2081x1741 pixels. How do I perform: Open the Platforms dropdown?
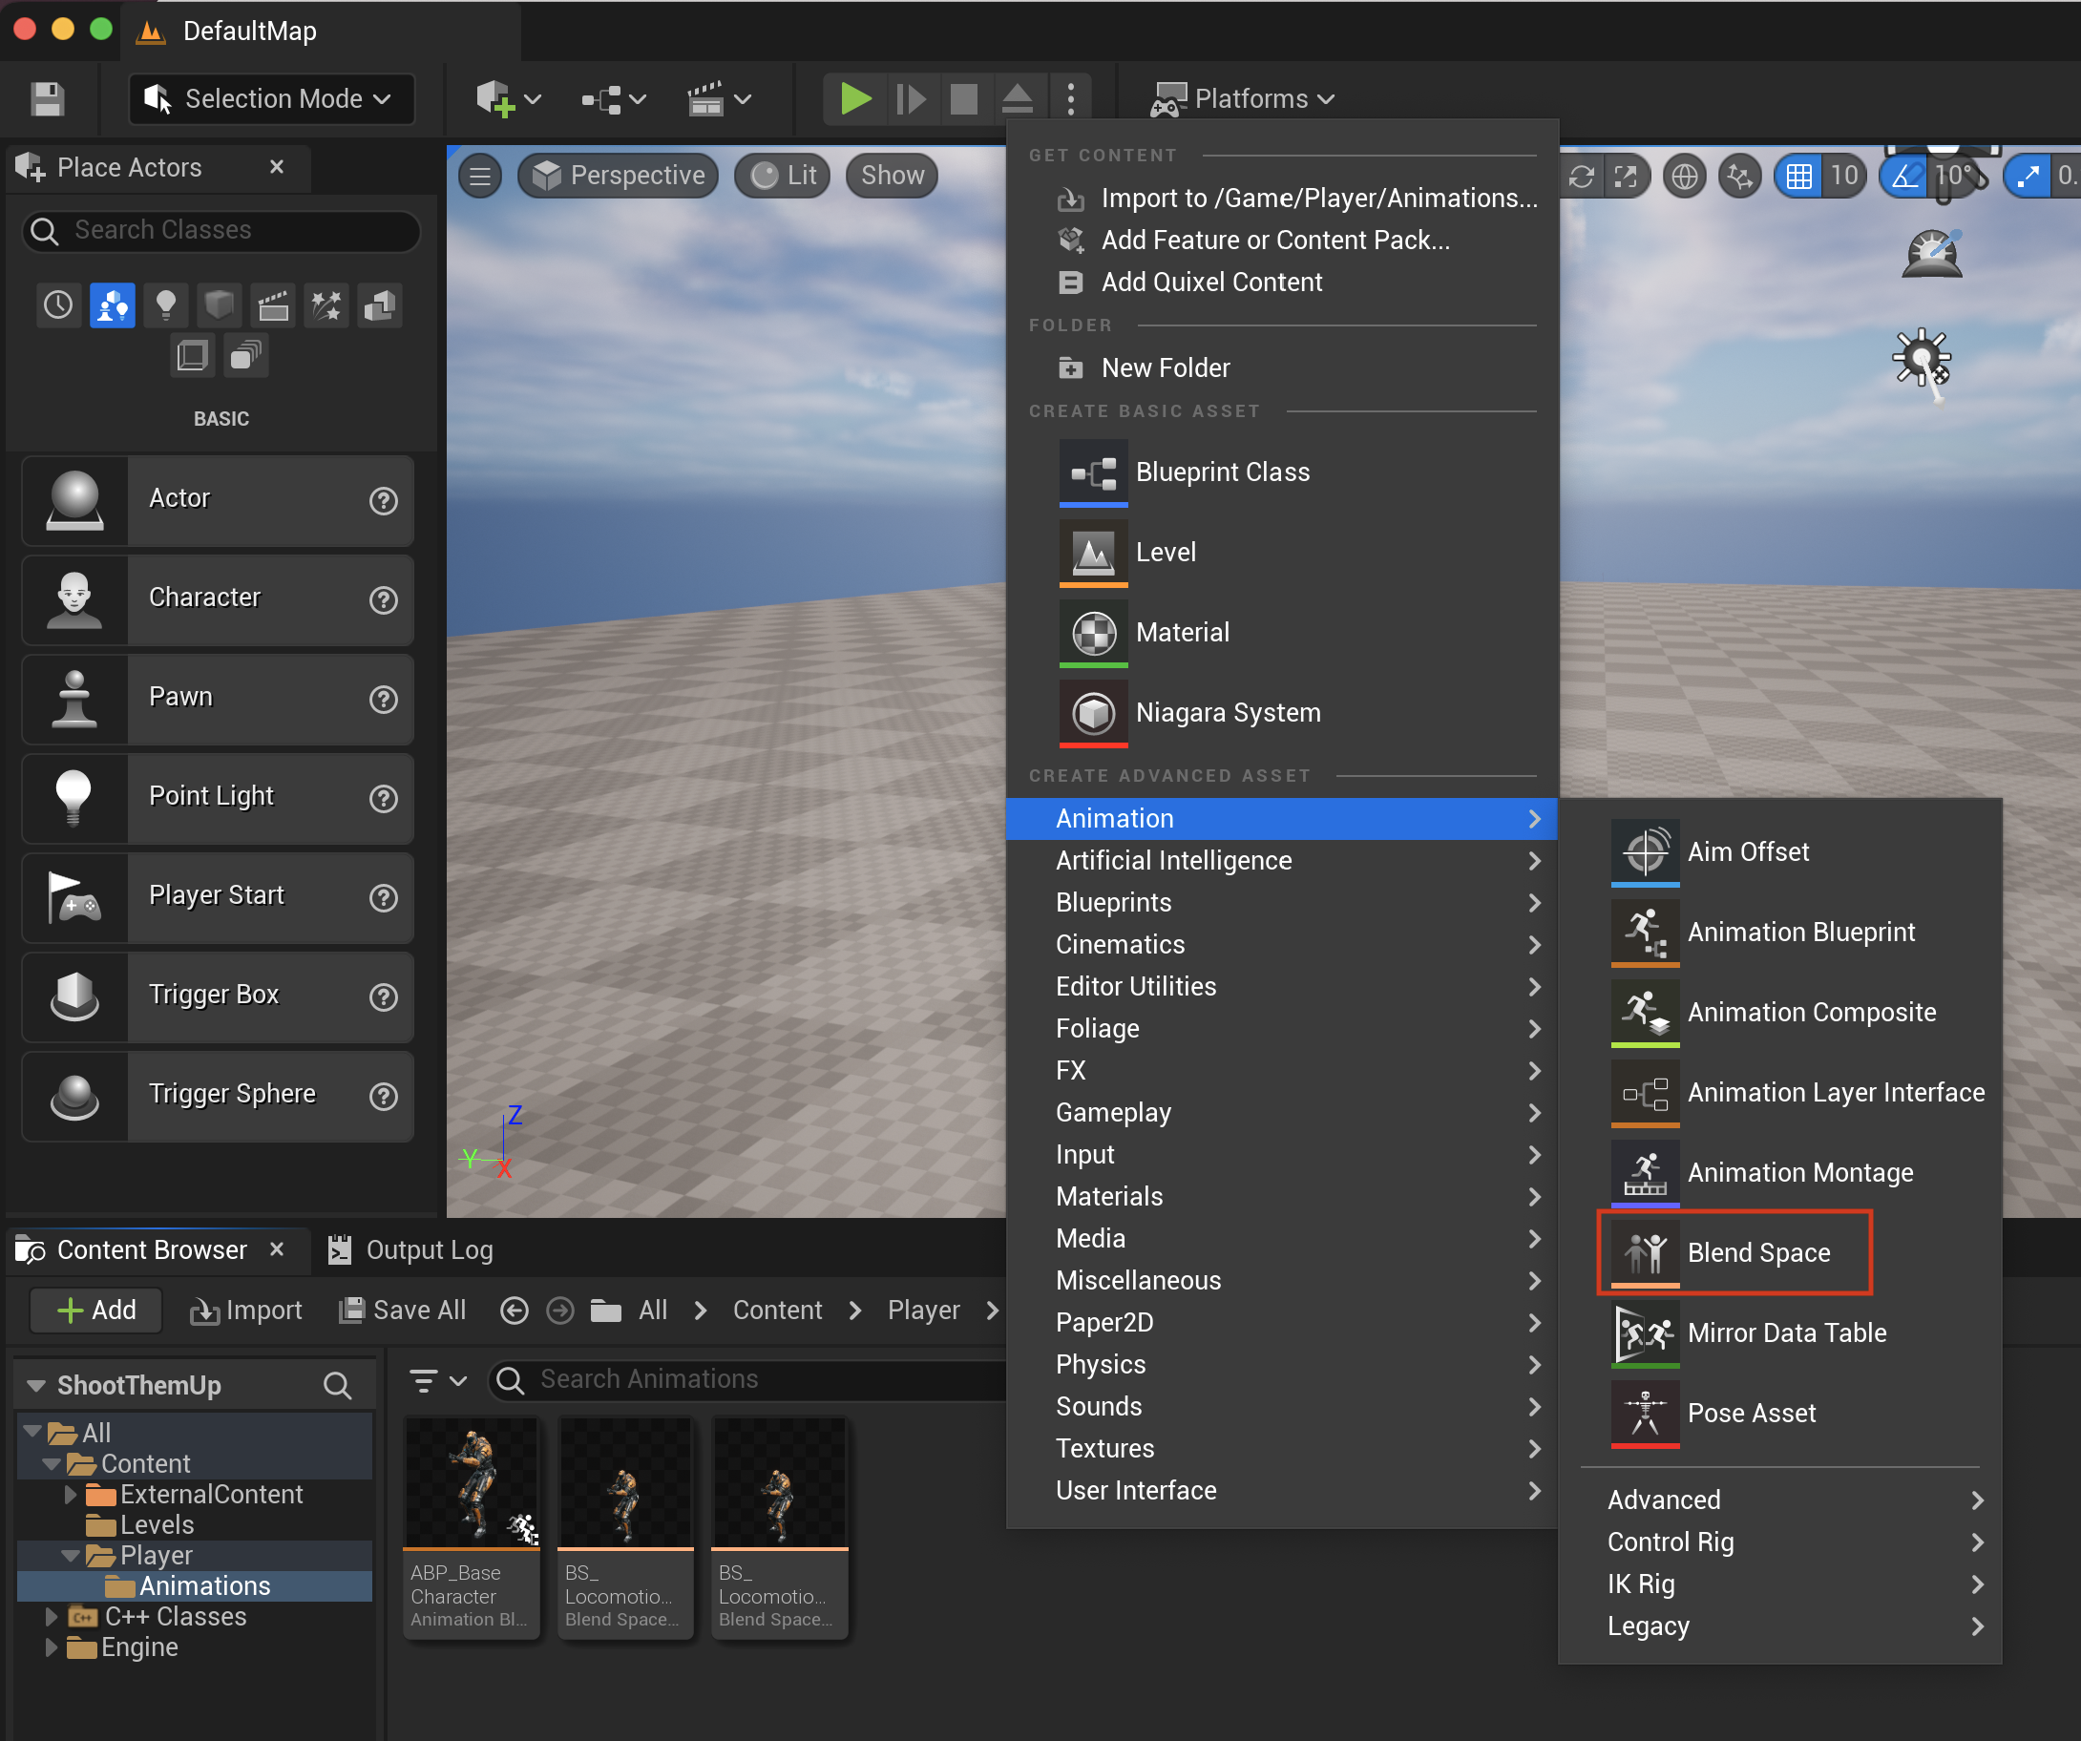(1242, 99)
